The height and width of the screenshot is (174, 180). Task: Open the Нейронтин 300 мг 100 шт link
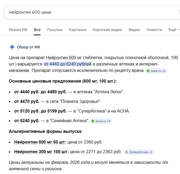click(x=41, y=152)
